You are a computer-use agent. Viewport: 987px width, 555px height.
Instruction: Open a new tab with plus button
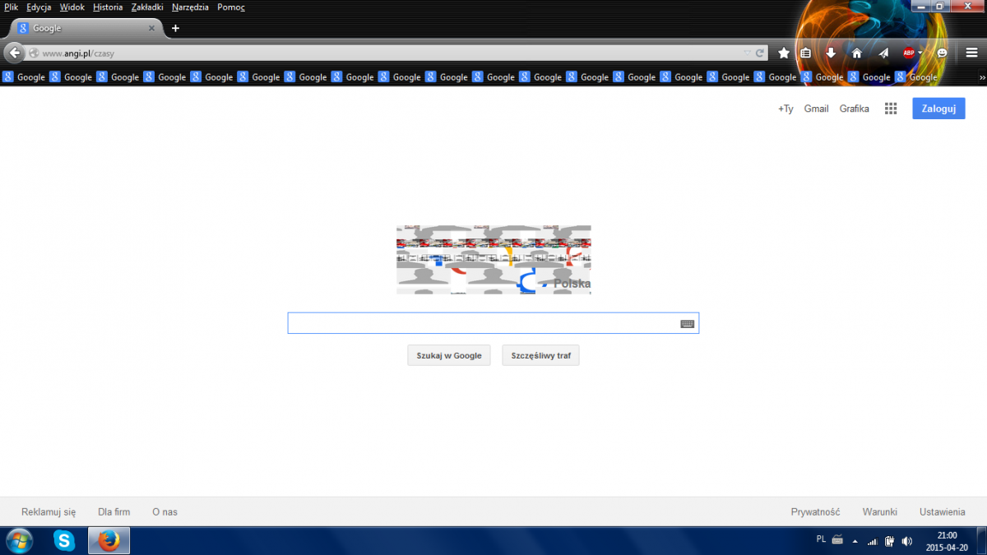pos(175,28)
